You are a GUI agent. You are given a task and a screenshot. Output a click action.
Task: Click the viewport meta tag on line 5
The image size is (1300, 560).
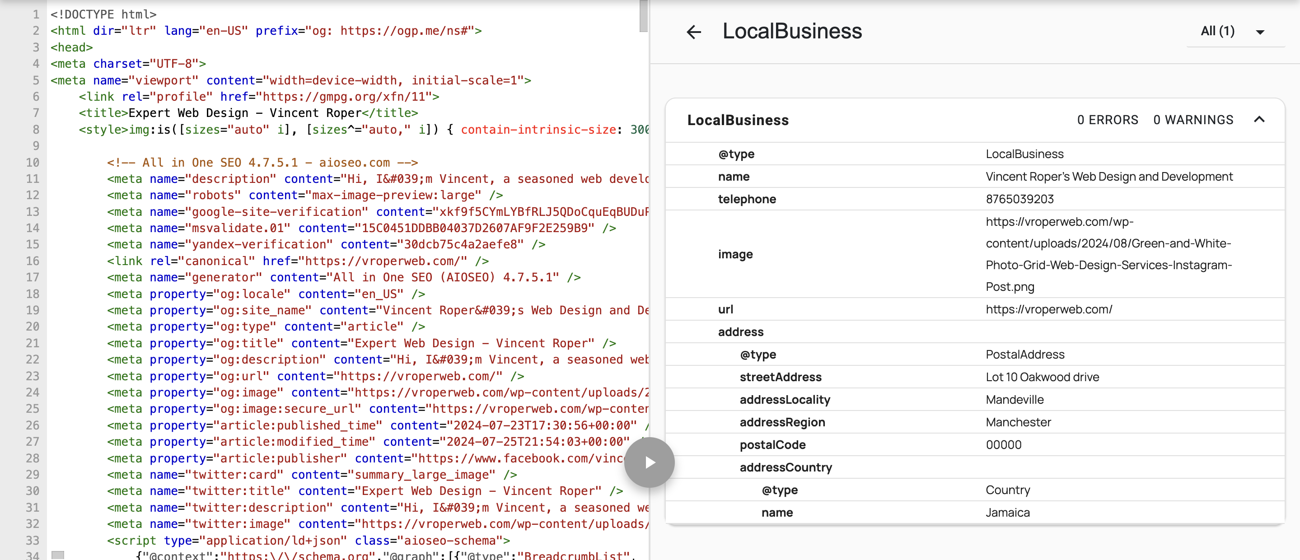click(x=291, y=80)
